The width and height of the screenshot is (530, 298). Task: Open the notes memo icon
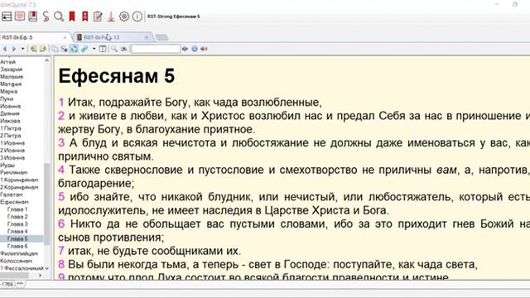coord(98,17)
